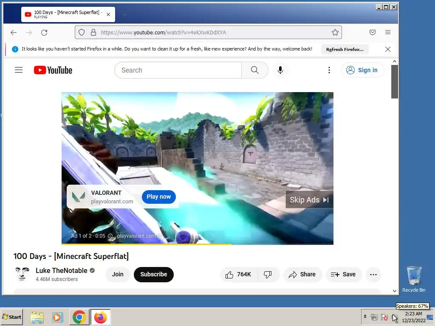Launch Windows Media Player from taskbar
435x326 pixels.
point(58,317)
